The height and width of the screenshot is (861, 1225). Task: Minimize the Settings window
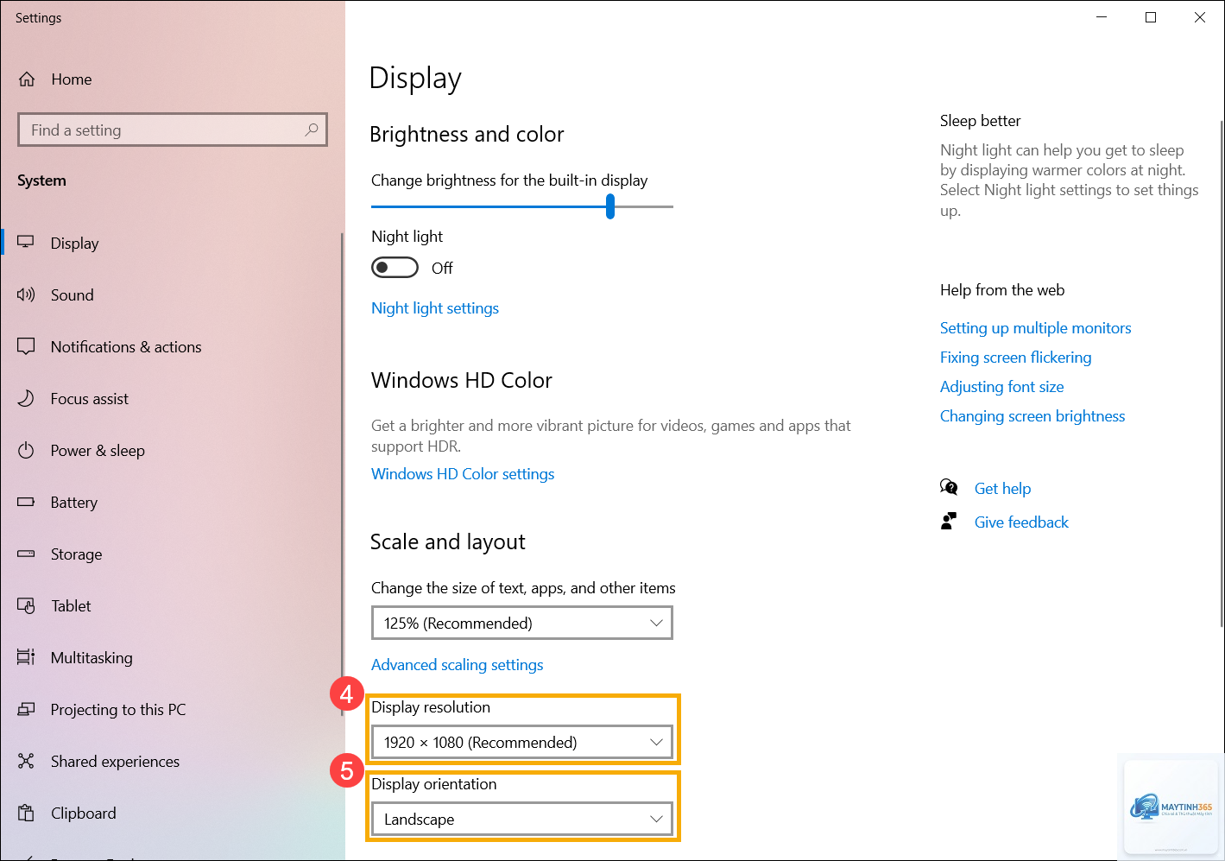[x=1102, y=17]
